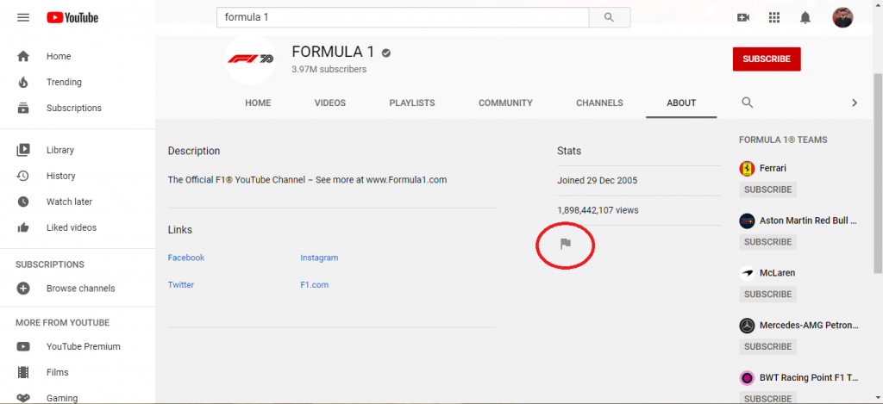Click the Ferrari channel logo
This screenshot has height=404, width=883.
(747, 168)
